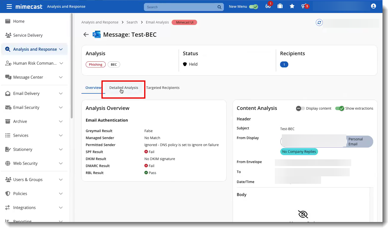
Task: Open the Targeted Recipients tab
Action: point(163,88)
